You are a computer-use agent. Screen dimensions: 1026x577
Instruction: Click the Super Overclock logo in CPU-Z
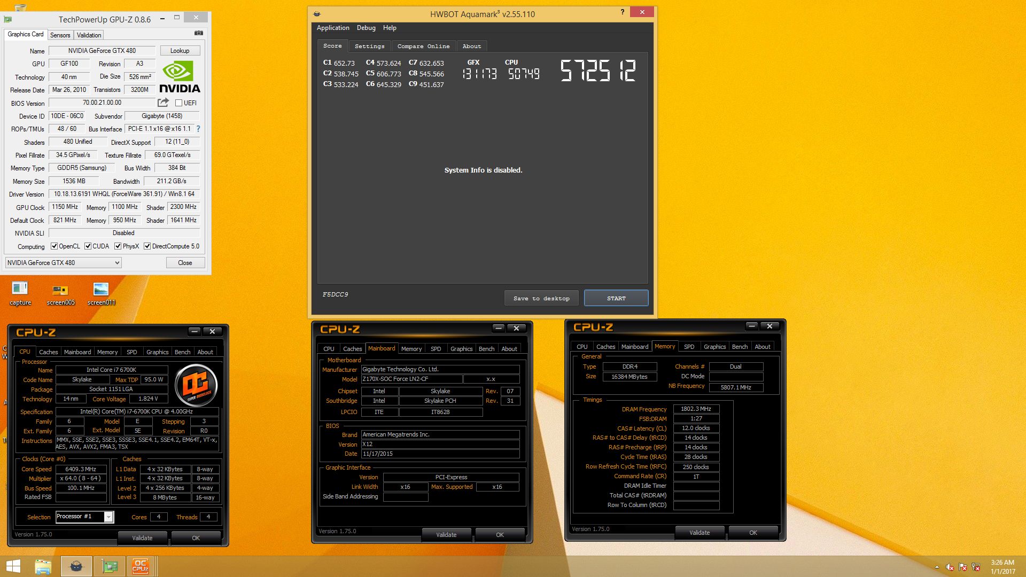click(x=196, y=385)
